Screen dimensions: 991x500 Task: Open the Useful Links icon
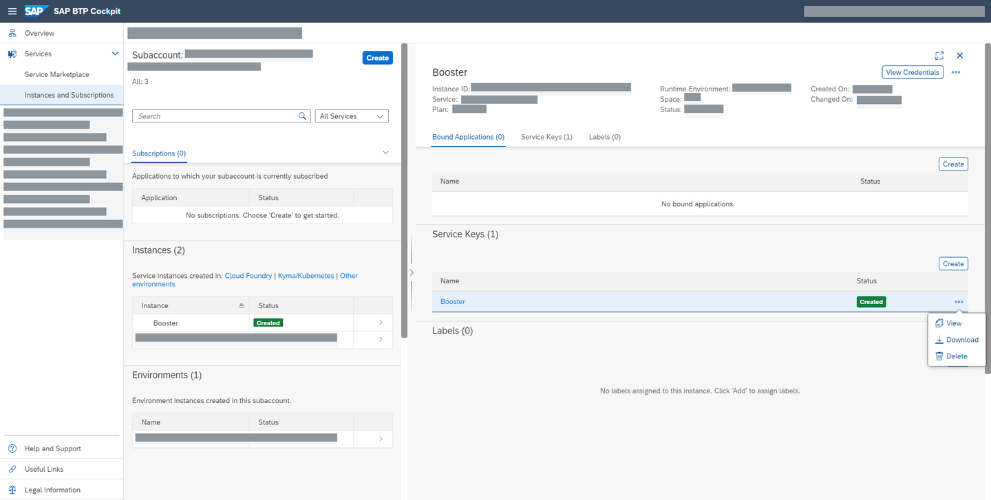(12, 469)
